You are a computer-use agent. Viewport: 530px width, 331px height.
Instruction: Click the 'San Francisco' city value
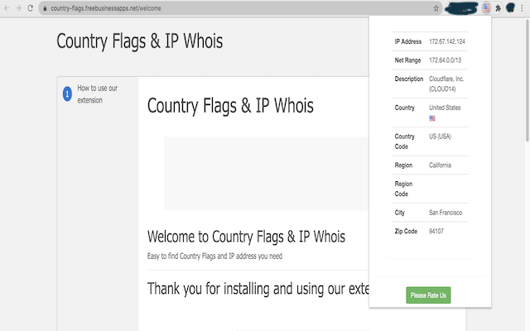[x=446, y=213]
